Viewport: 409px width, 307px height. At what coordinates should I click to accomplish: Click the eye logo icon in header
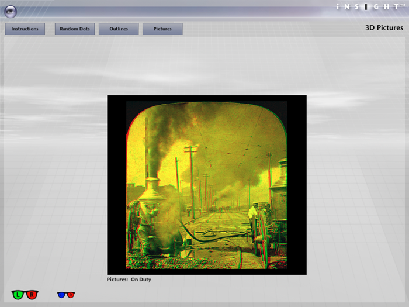tap(11, 12)
